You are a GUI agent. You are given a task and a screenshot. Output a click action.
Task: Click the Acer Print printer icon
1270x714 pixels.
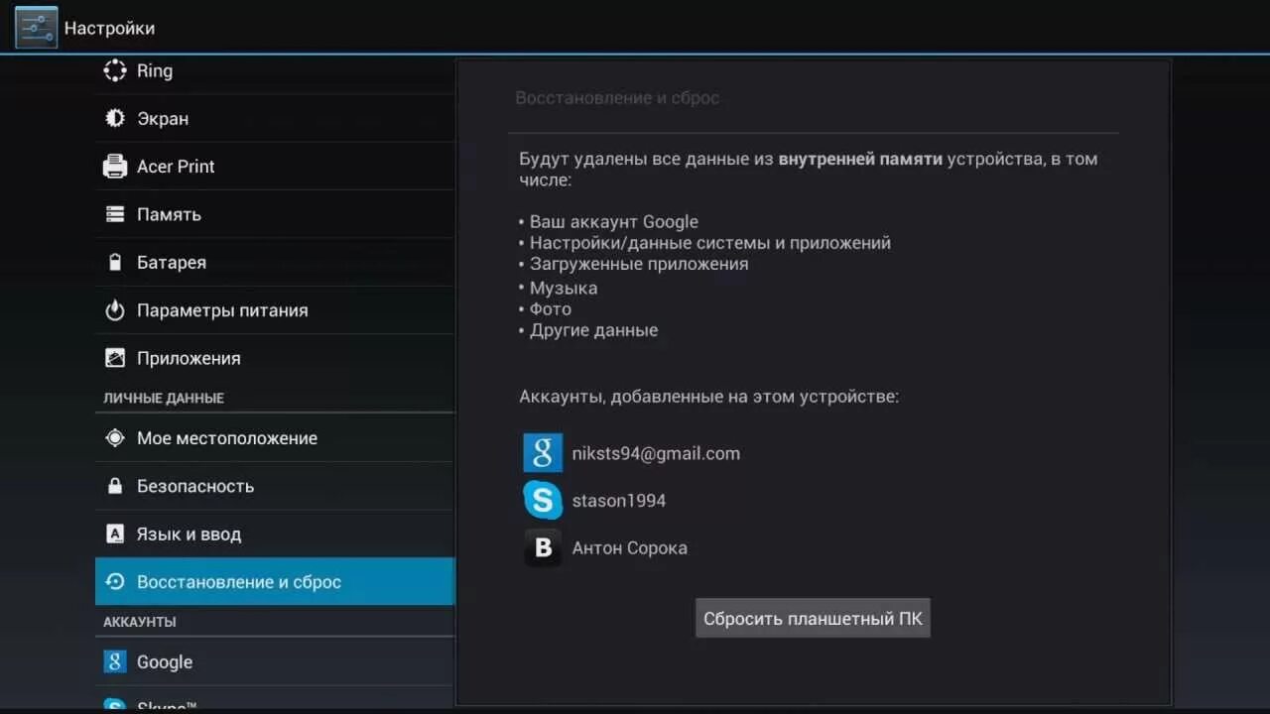[x=115, y=166]
